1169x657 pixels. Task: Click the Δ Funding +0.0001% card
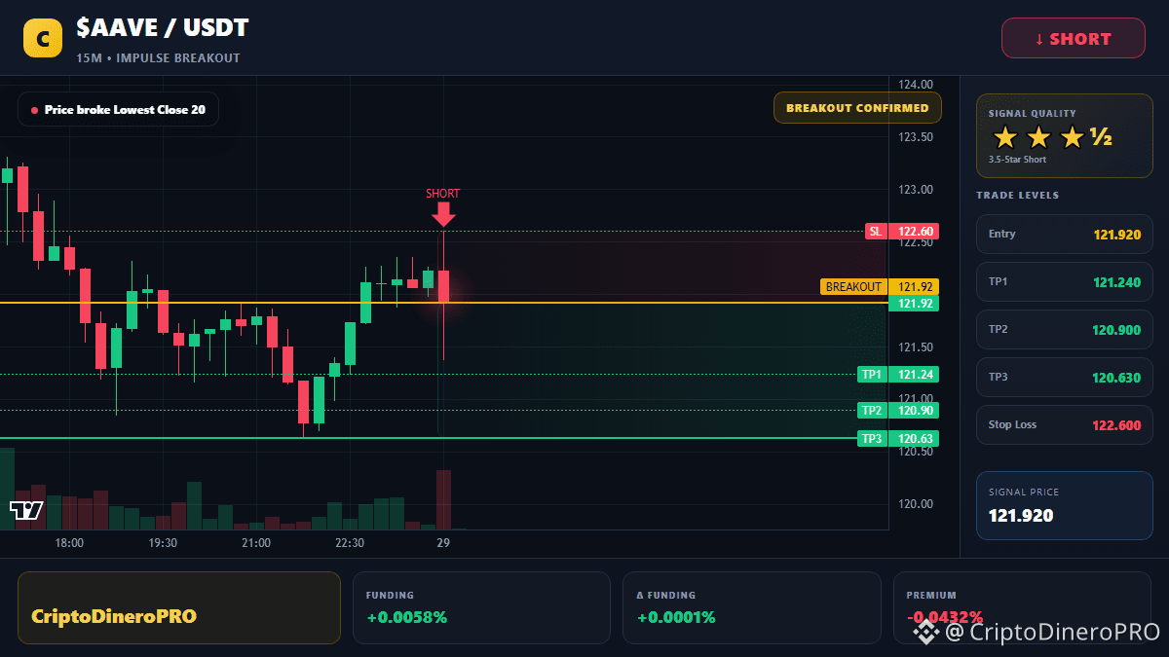click(751, 607)
